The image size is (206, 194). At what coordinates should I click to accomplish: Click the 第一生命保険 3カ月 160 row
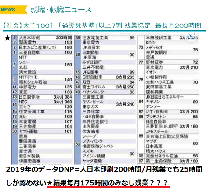(x=168, y=161)
